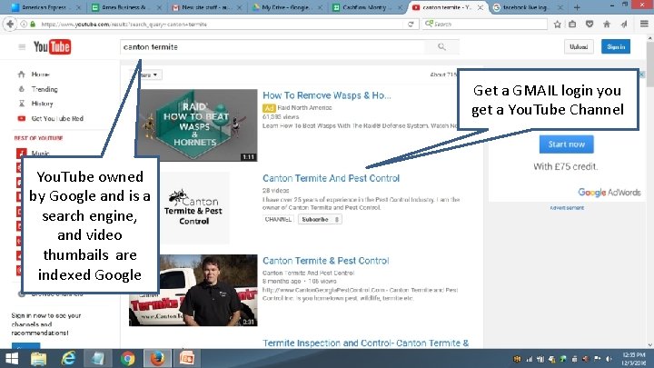Switch to the My Drive - Google tab
The image size is (654, 368).
click(x=286, y=7)
